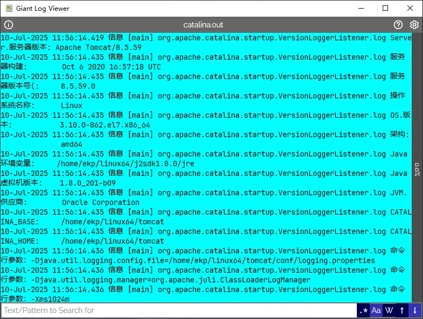Click the 0.0% scroll position indicator
This screenshot has width=423, height=319.
tap(417, 169)
